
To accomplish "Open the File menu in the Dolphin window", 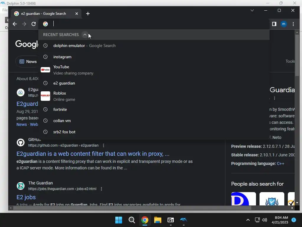I will coord(5,10).
